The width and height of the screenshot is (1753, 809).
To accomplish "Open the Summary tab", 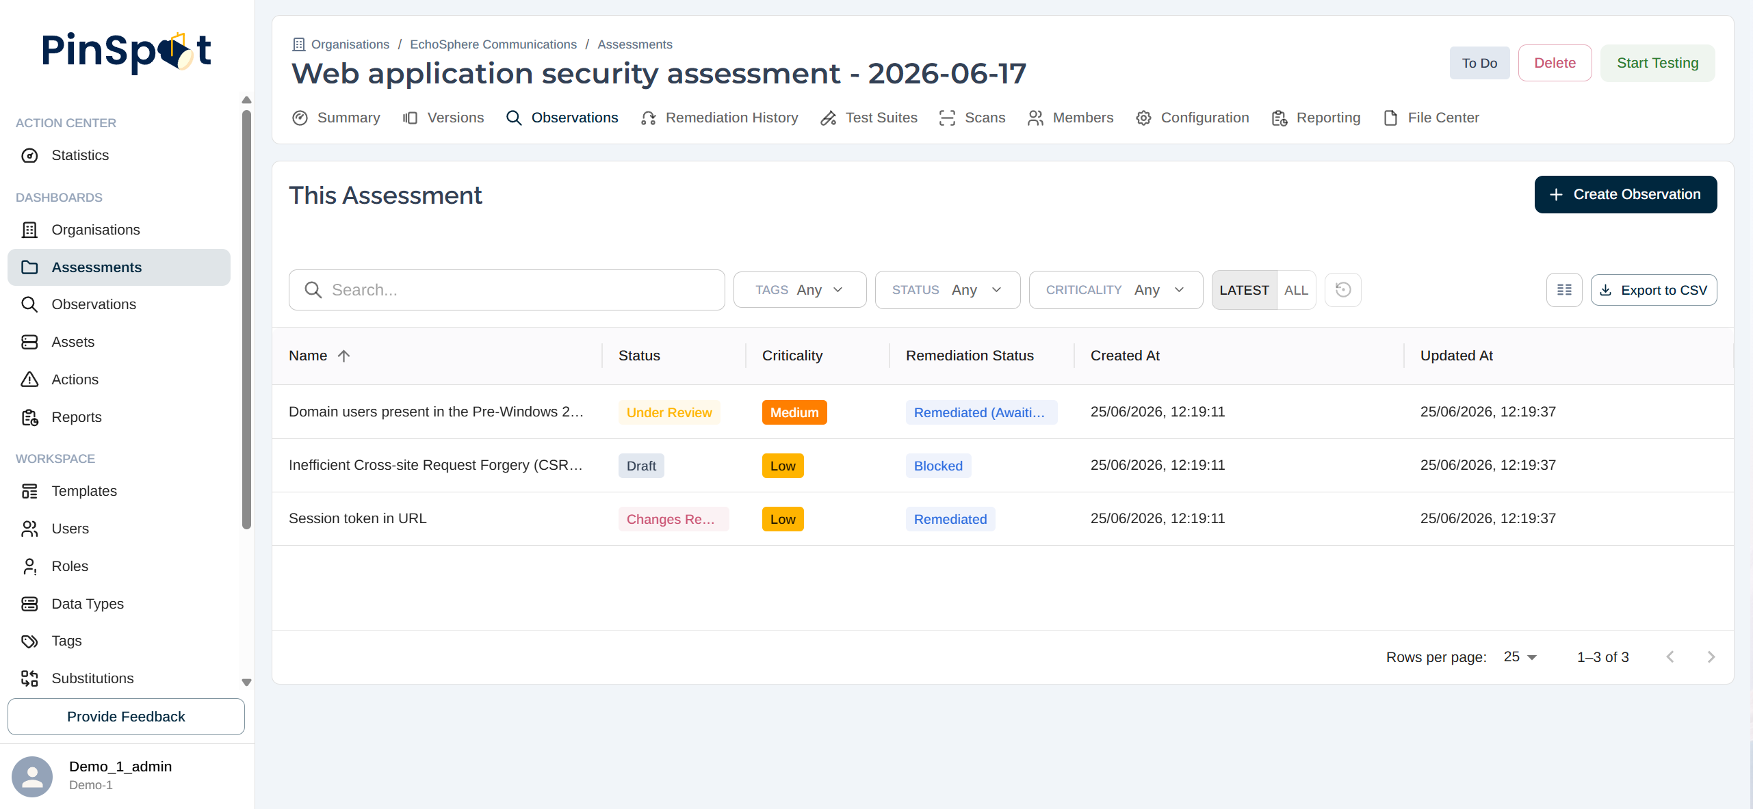I will 335,118.
